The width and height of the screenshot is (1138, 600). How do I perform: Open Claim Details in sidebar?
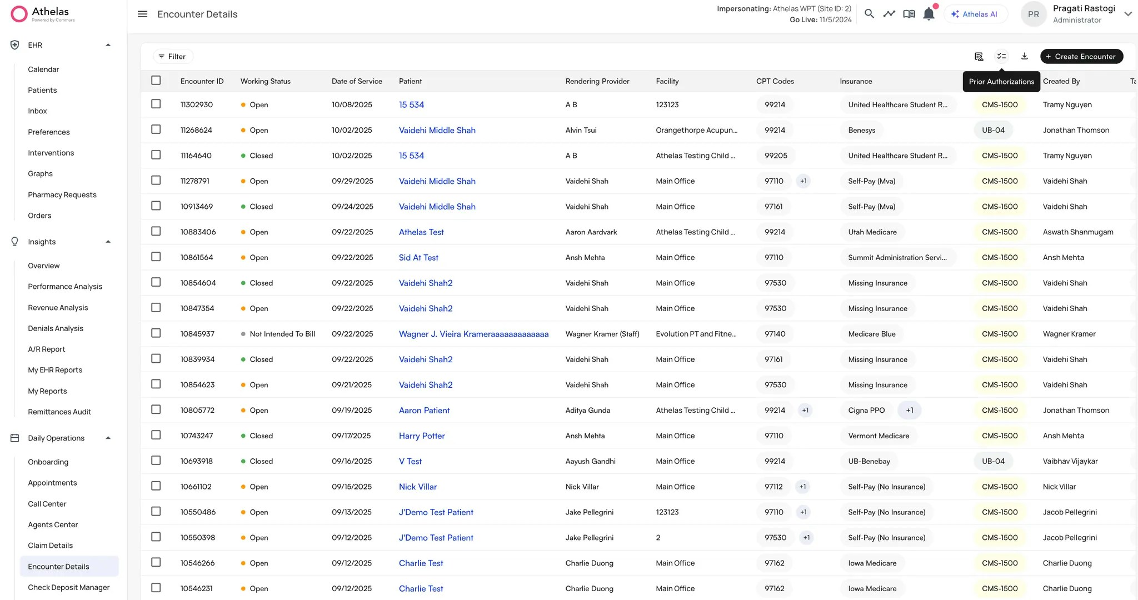51,546
